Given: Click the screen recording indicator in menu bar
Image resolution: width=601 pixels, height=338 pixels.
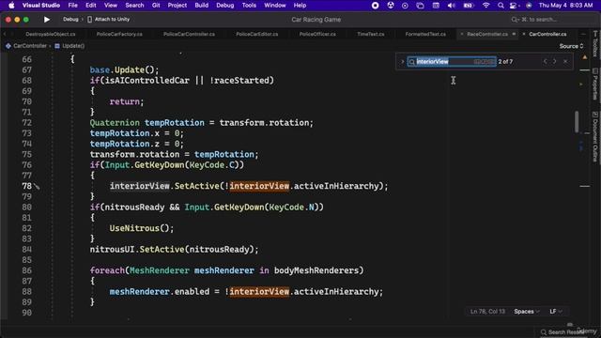Looking at the screenshot, I should pos(376,6).
